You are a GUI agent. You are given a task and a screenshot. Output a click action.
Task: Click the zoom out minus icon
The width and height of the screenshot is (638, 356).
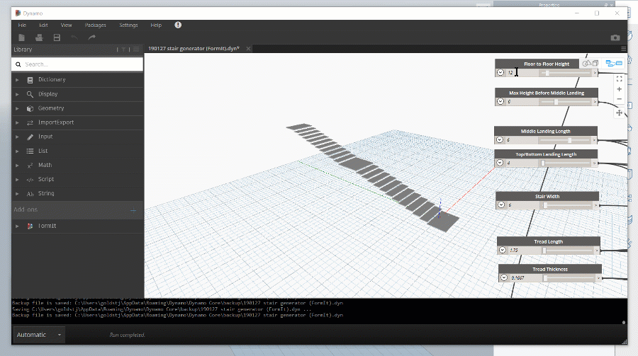coord(620,99)
